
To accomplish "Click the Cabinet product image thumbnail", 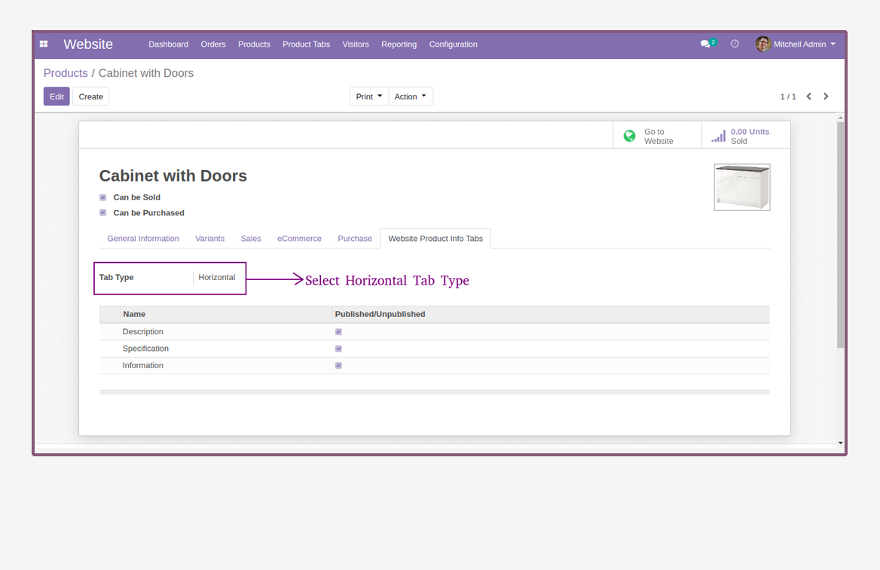I will [x=742, y=187].
